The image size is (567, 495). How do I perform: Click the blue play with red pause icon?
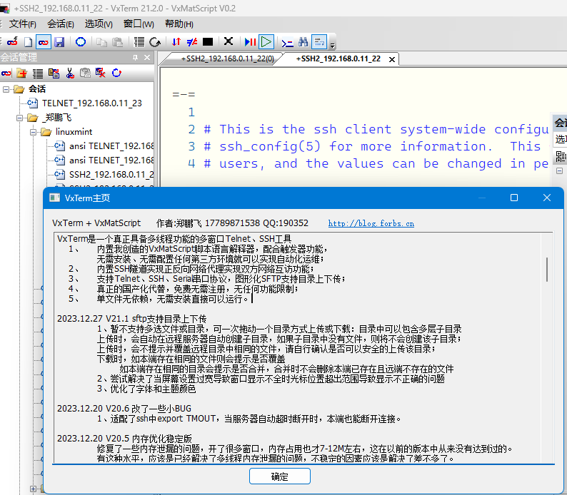[250, 42]
